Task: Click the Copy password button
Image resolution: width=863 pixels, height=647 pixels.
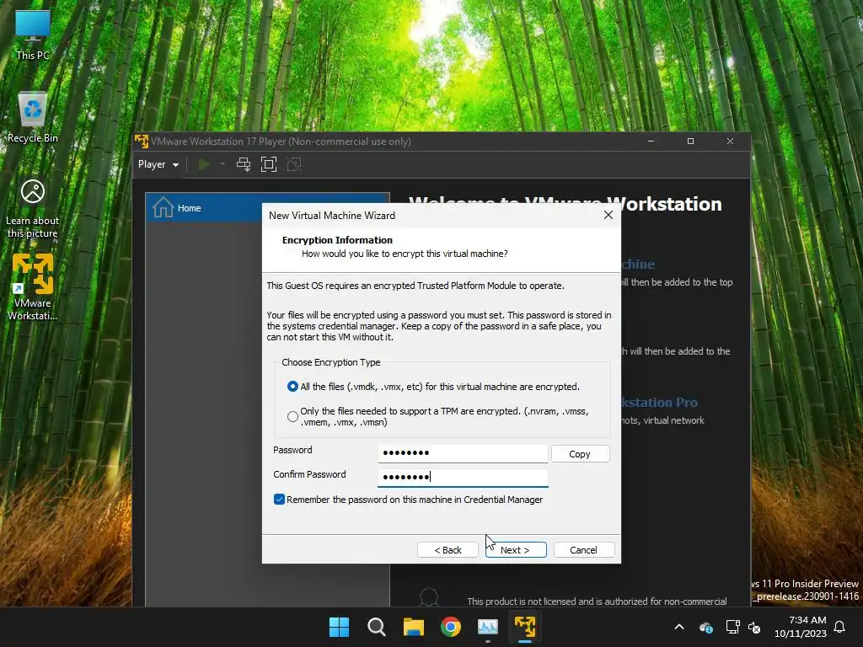Action: pyautogui.click(x=580, y=454)
